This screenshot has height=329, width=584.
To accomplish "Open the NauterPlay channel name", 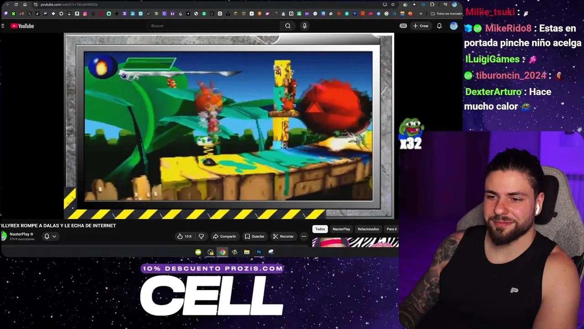I will 19,234.
